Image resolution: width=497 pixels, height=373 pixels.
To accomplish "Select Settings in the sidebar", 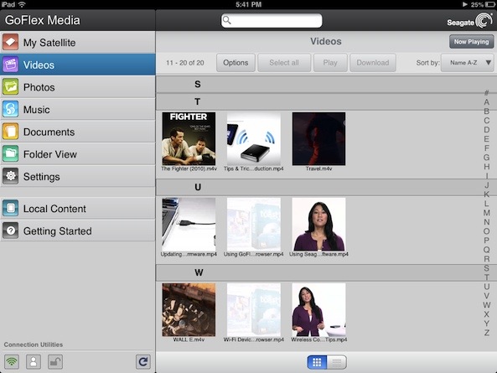I will tap(78, 176).
